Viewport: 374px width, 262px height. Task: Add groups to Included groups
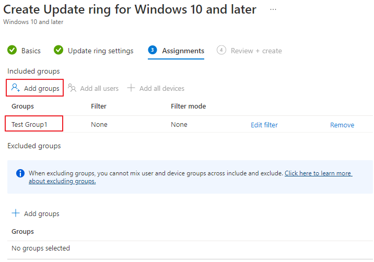35,88
